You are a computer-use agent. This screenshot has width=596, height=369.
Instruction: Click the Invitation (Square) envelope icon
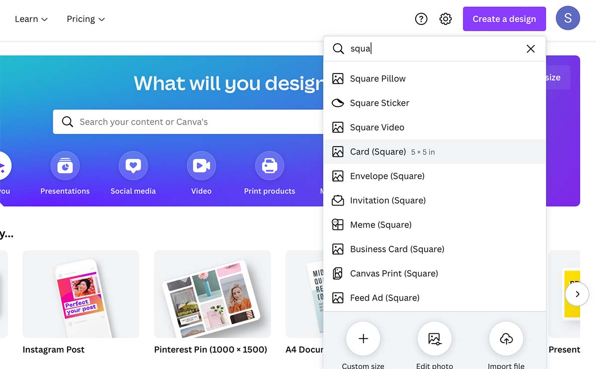point(338,200)
